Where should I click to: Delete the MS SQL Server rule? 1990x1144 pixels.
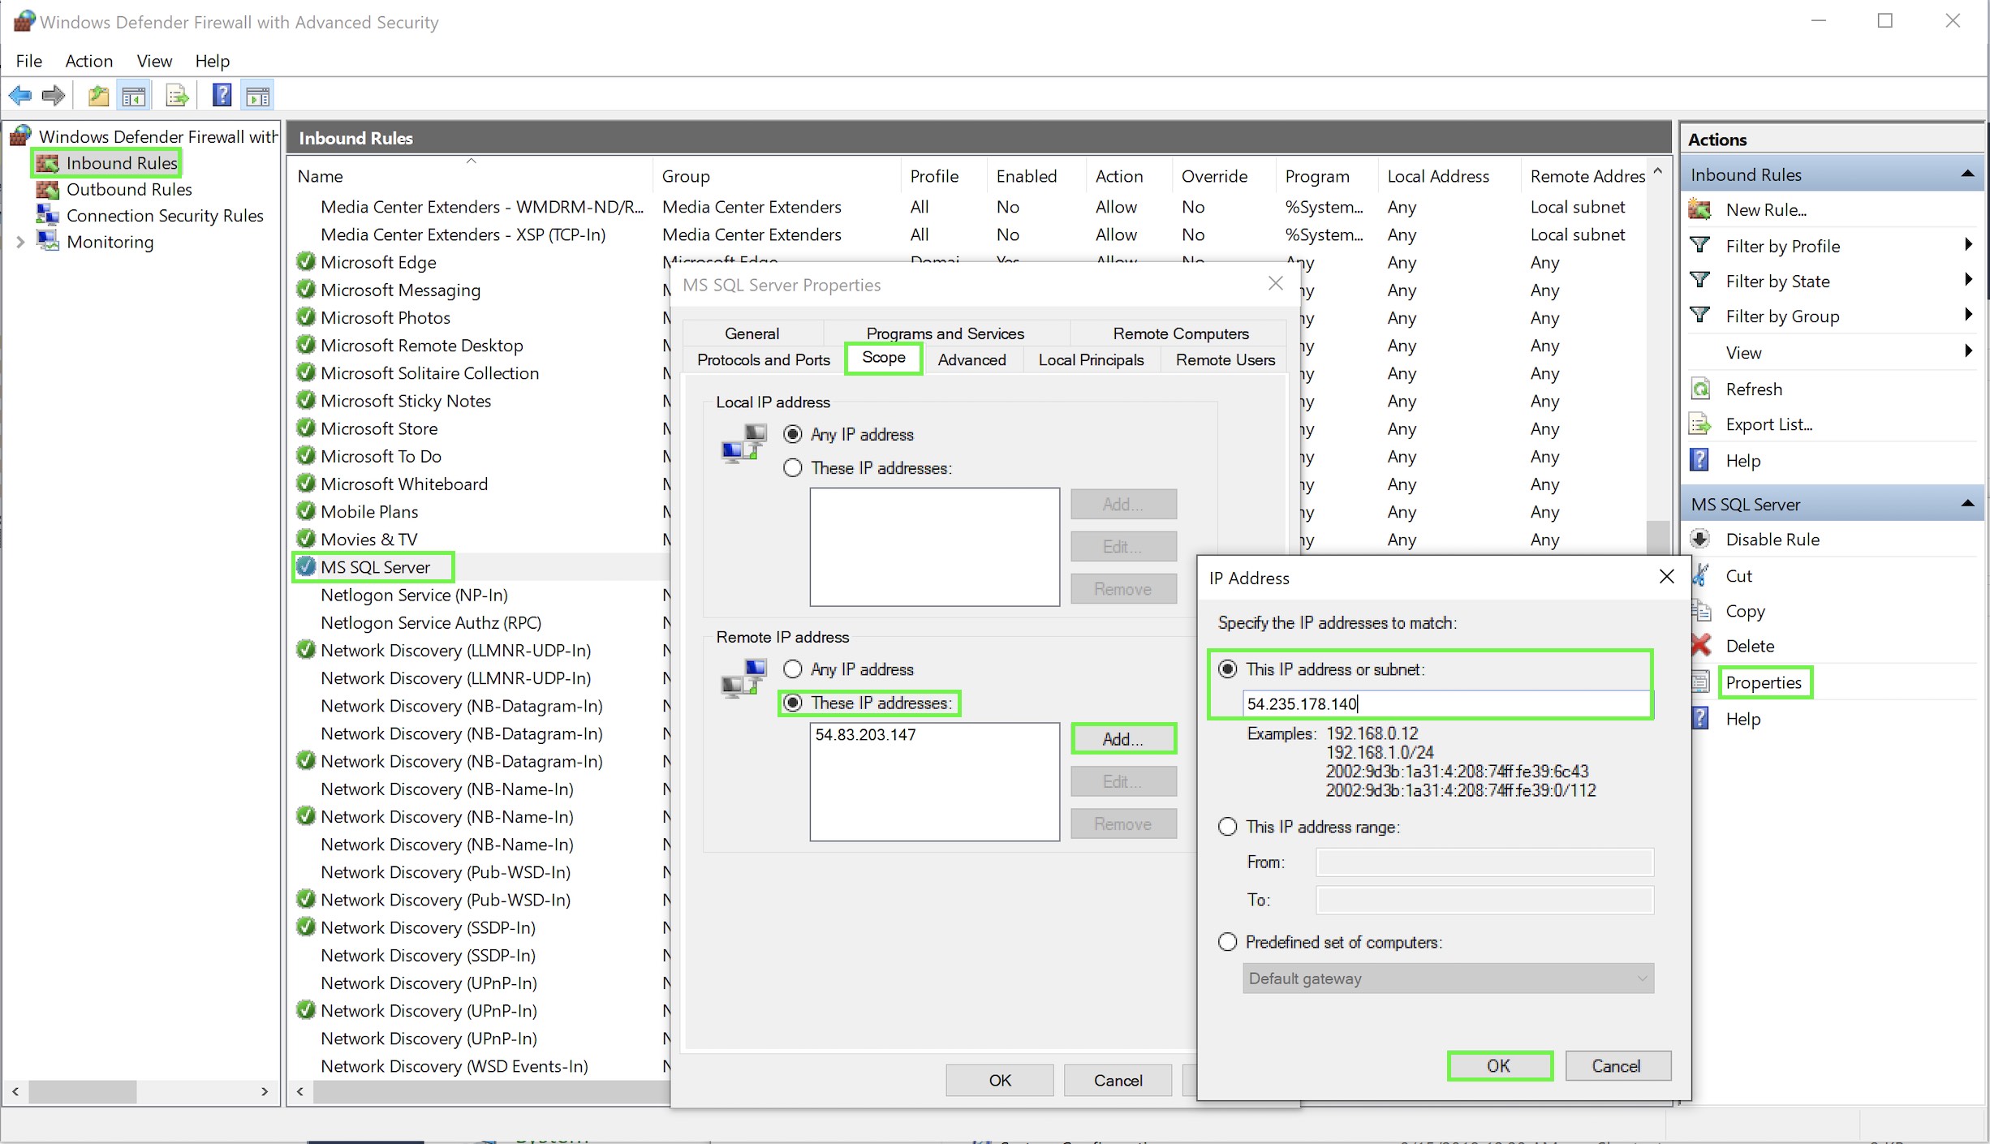[1749, 645]
